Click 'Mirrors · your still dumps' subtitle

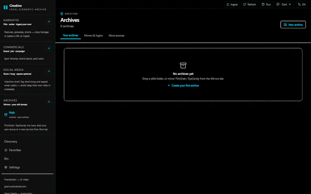(x=15, y=104)
